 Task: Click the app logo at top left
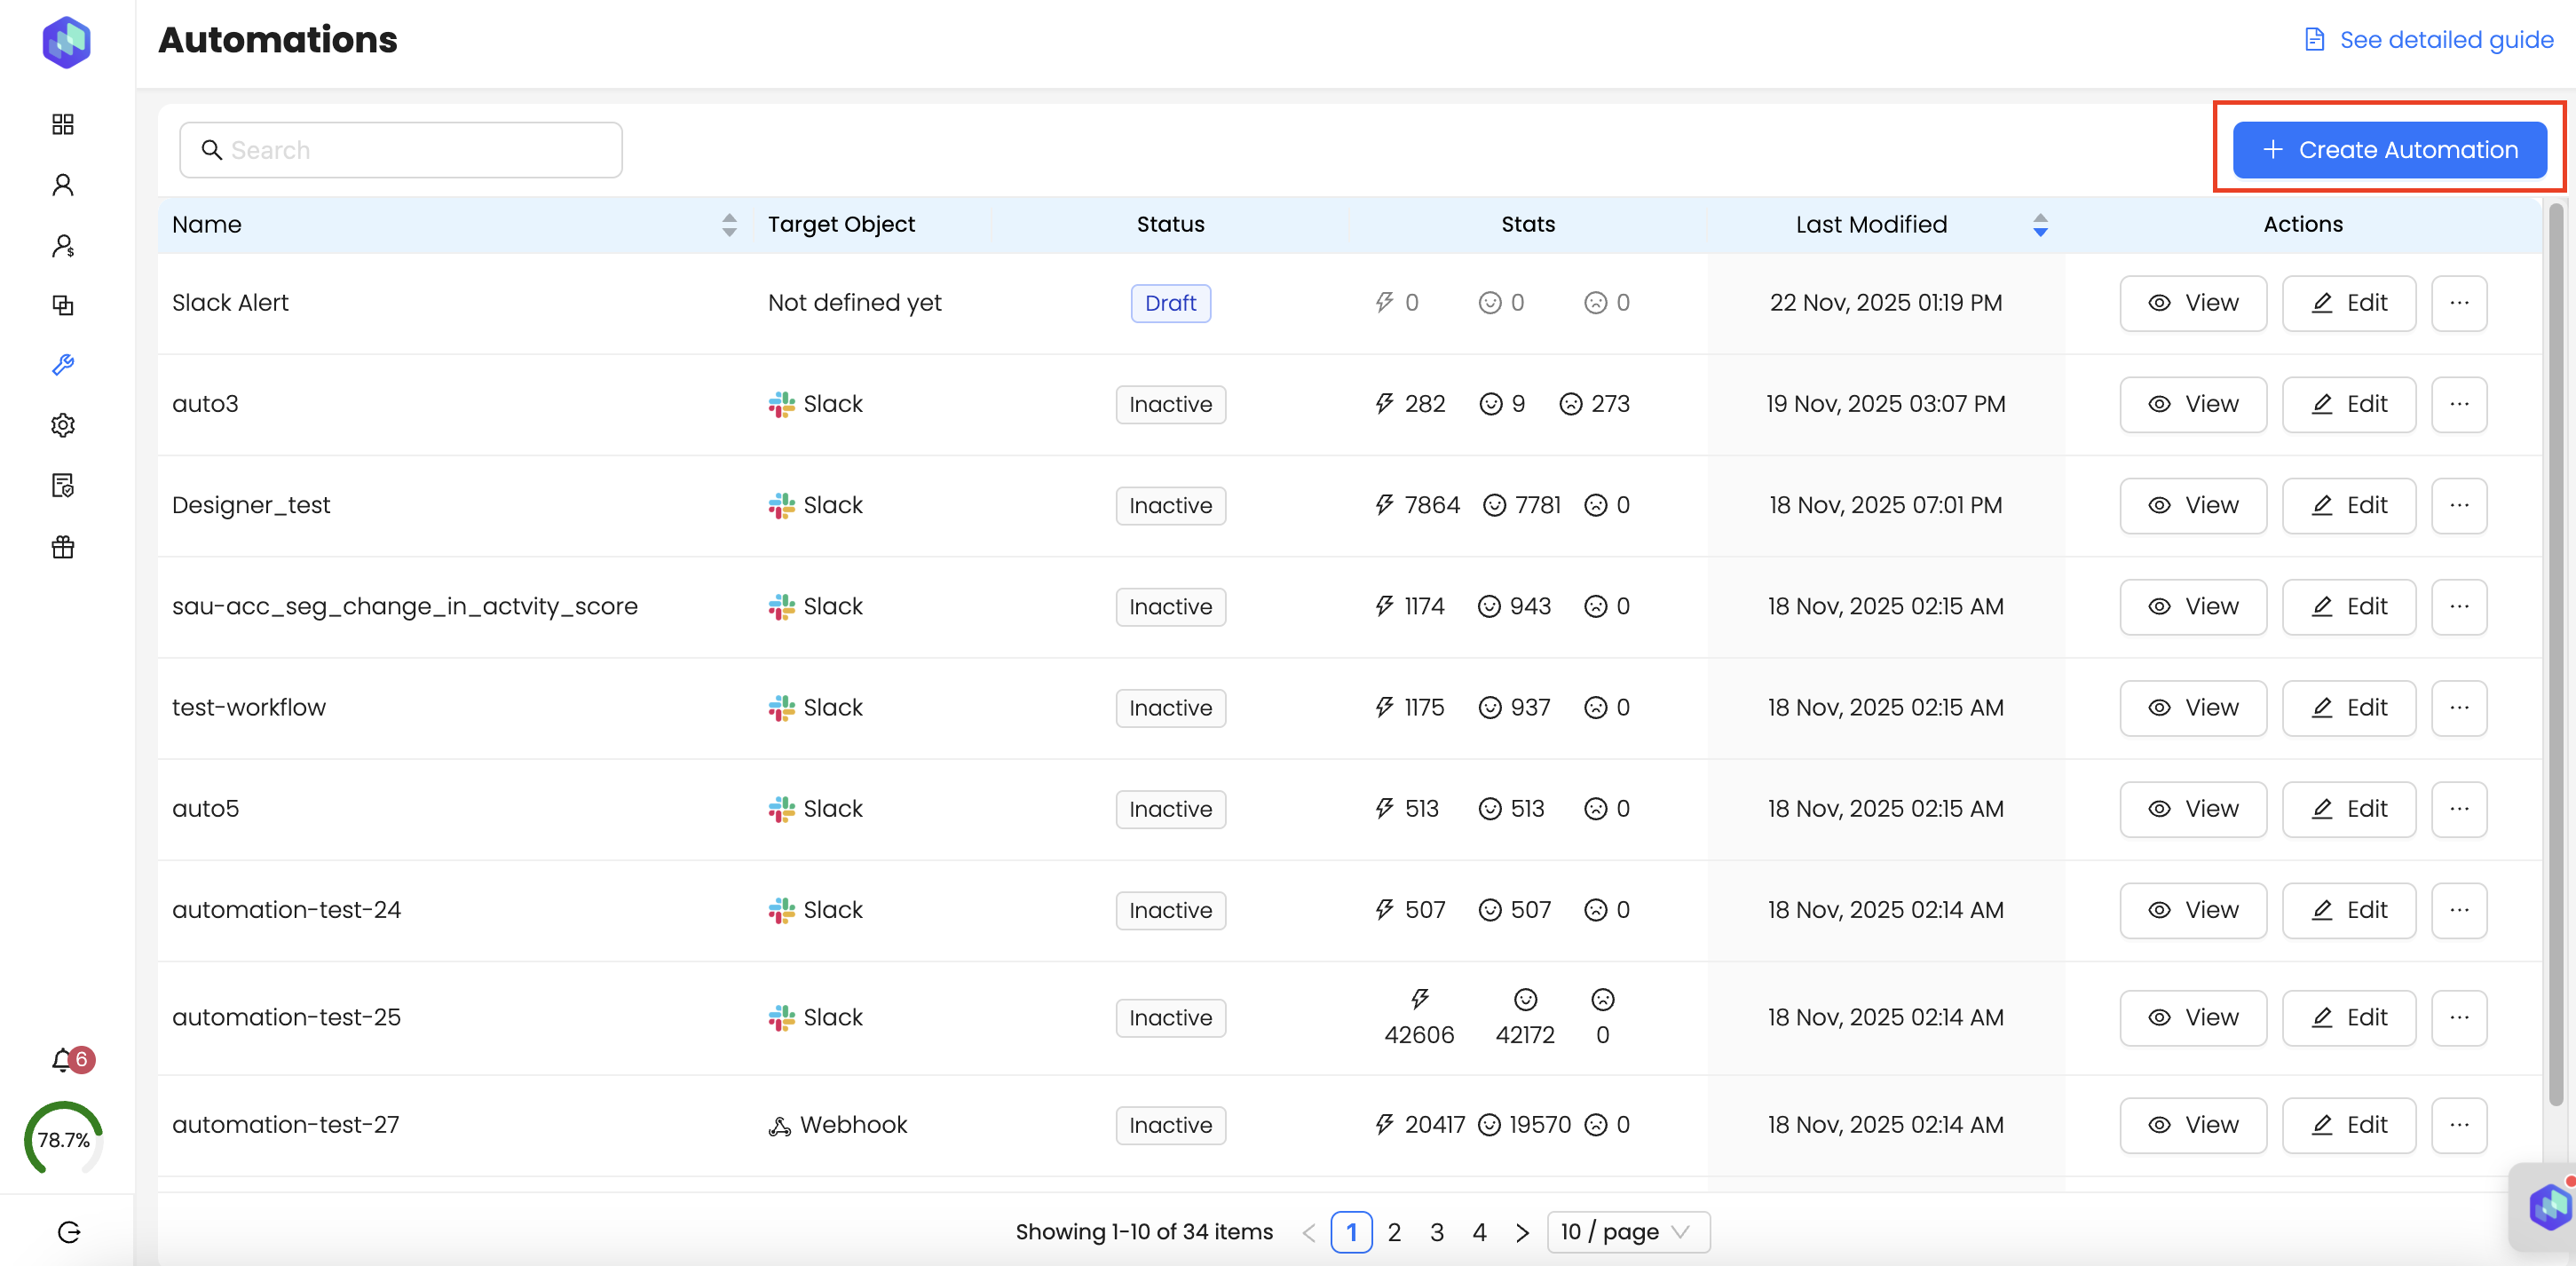(x=66, y=42)
